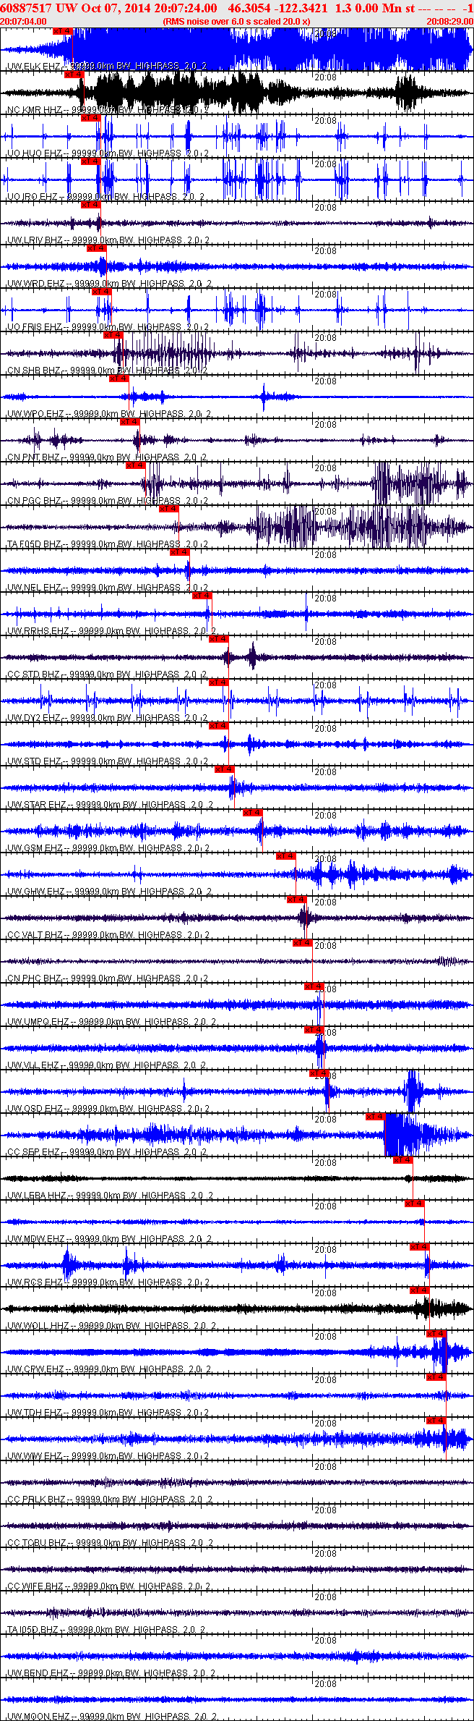Select the UW.BEND EHZ station label
The height and width of the screenshot is (1721, 474).
point(38,1673)
